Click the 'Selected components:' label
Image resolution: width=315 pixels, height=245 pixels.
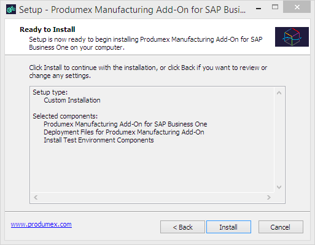(65, 116)
